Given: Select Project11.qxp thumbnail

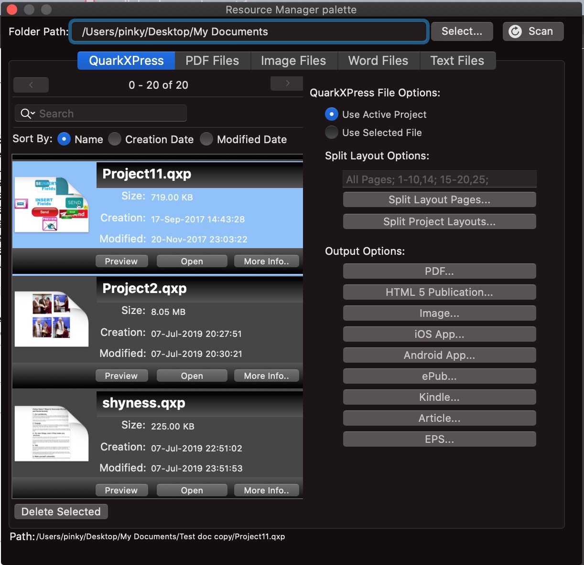Looking at the screenshot, I should click(x=52, y=204).
